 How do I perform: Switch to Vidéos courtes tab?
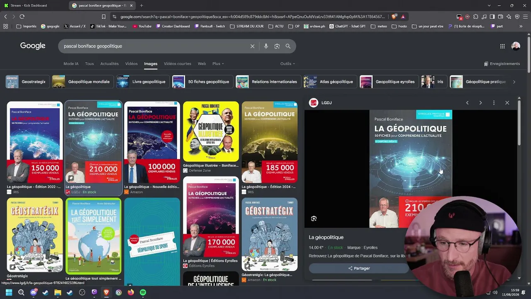(x=178, y=64)
